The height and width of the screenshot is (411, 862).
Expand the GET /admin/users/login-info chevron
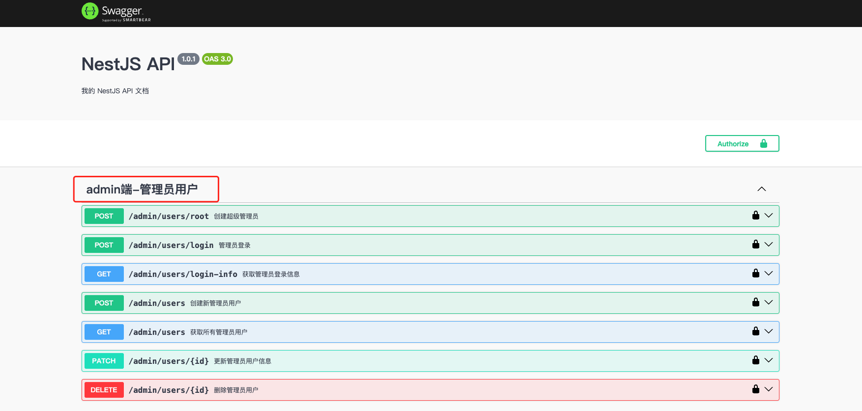click(769, 274)
